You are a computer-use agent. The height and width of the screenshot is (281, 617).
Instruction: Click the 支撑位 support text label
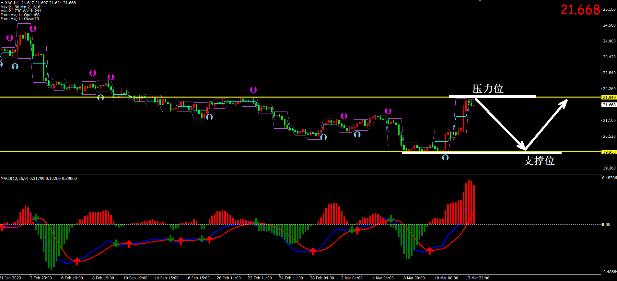tap(539, 161)
